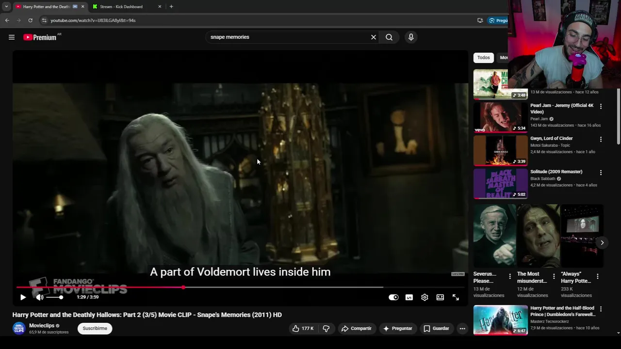Open '"Always" Harry Potte...' short thumbnail
621x349 pixels.
[582, 236]
